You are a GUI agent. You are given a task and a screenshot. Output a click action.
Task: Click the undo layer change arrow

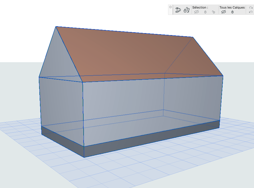coord(251,12)
